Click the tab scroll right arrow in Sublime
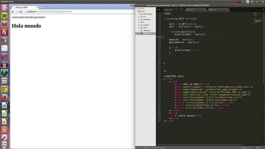265x149 pixels. click(x=160, y=10)
